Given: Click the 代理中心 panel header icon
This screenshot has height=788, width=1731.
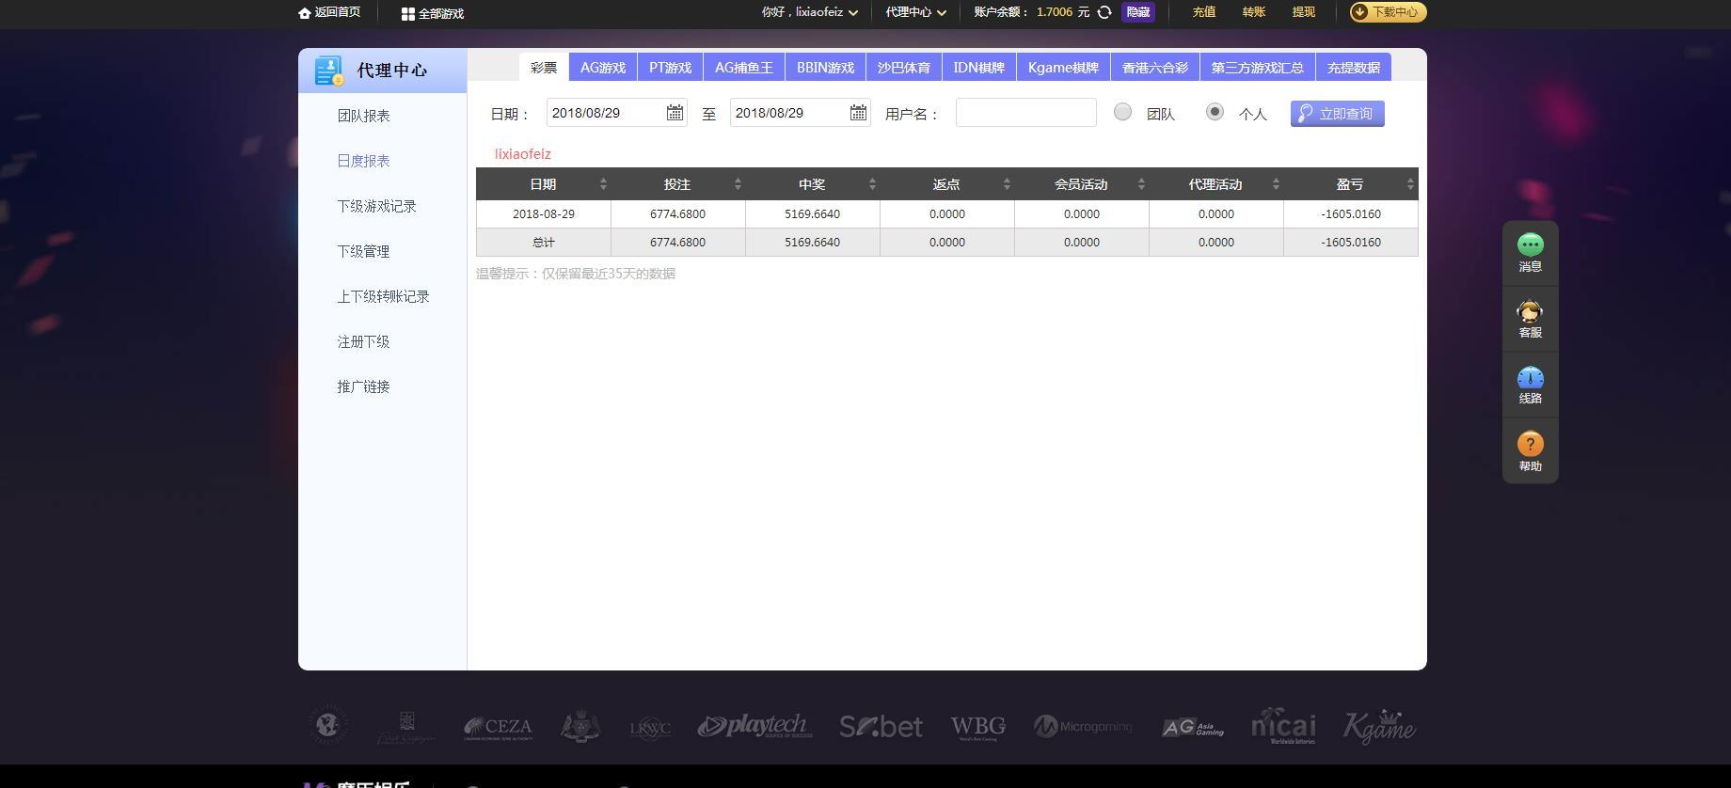Looking at the screenshot, I should [x=329, y=71].
